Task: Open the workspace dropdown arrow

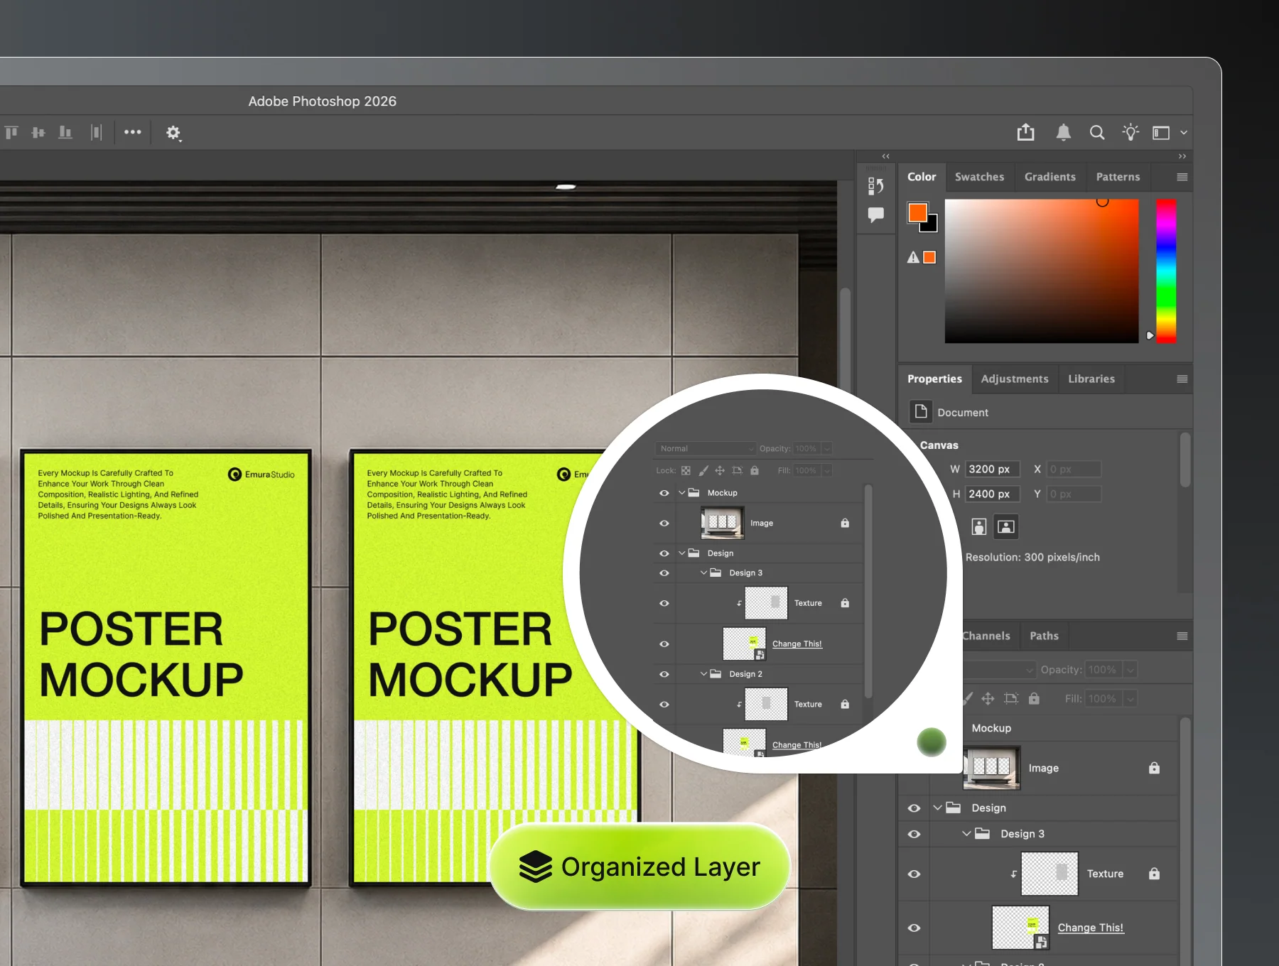Action: 1184,133
